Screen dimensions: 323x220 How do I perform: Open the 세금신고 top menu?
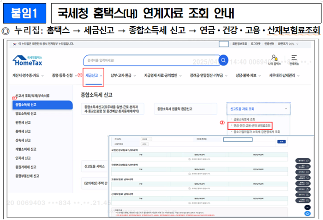[93, 75]
